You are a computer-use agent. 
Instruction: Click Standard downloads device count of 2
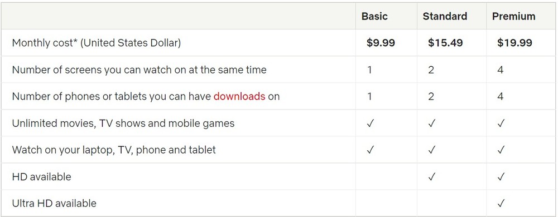[x=431, y=96]
